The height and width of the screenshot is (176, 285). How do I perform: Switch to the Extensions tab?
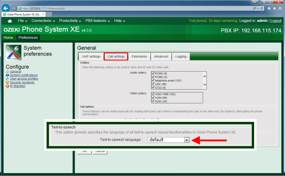(139, 56)
